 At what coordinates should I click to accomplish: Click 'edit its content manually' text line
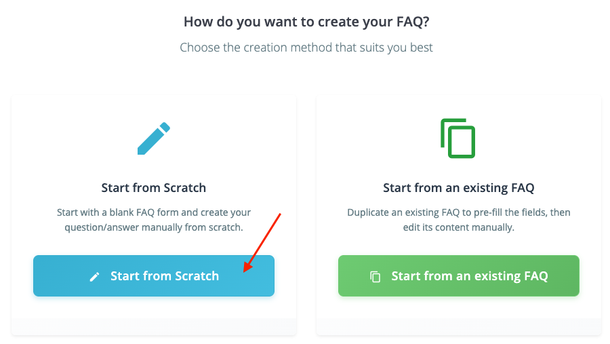click(458, 227)
